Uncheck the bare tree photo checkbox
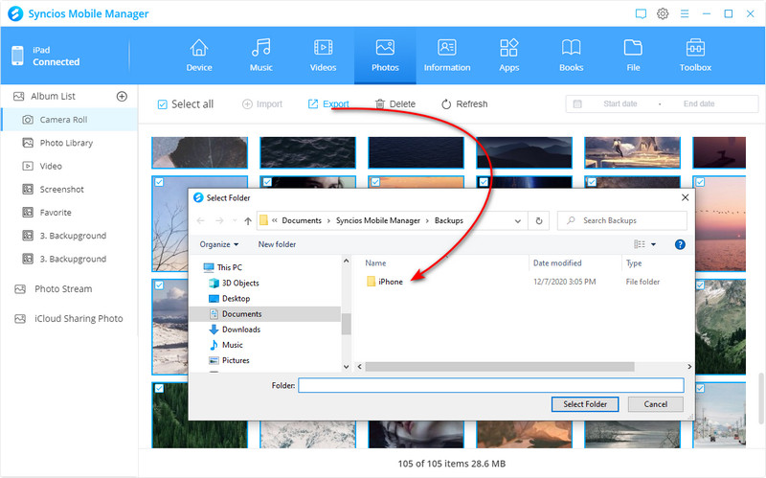 159,182
